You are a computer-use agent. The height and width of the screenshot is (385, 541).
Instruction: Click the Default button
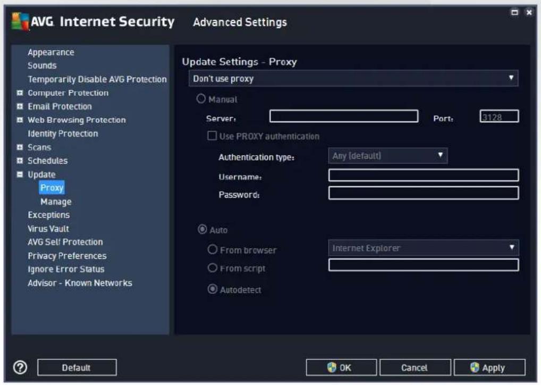[x=77, y=367]
